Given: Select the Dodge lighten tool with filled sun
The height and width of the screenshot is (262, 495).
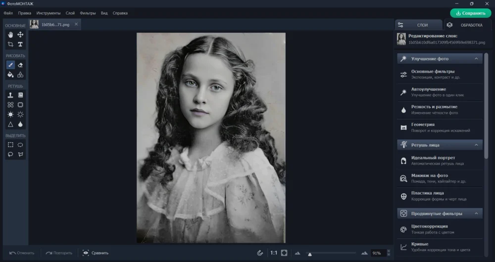Looking at the screenshot, I should [x=10, y=115].
